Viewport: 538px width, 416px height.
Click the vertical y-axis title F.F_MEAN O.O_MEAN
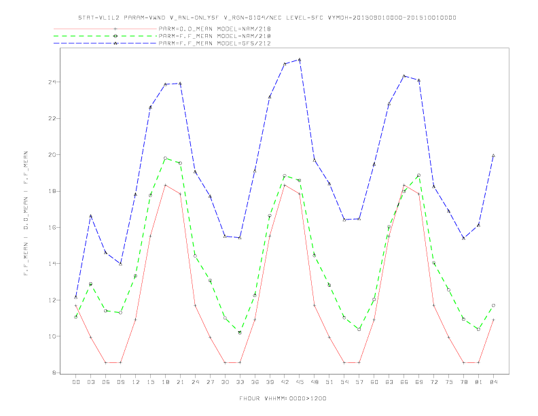tap(26, 213)
